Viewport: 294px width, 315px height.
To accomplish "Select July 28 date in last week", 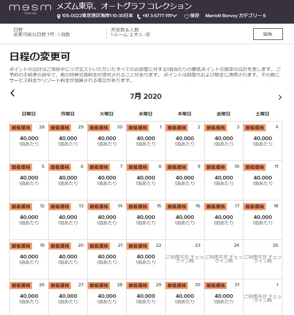I will (x=107, y=297).
